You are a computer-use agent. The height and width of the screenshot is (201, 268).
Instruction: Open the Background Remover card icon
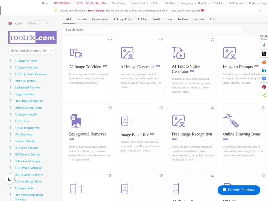coord(76,121)
